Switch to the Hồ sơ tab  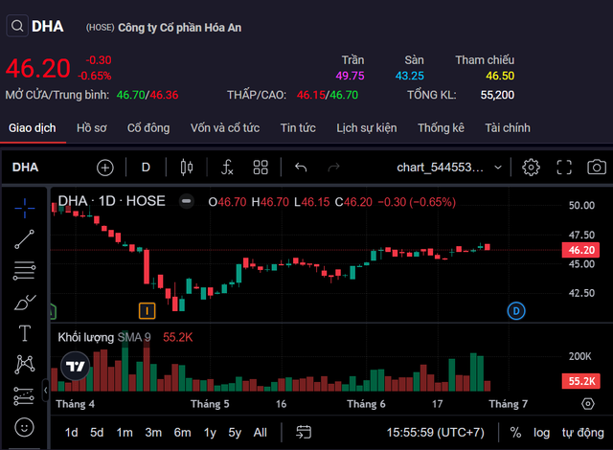click(92, 127)
